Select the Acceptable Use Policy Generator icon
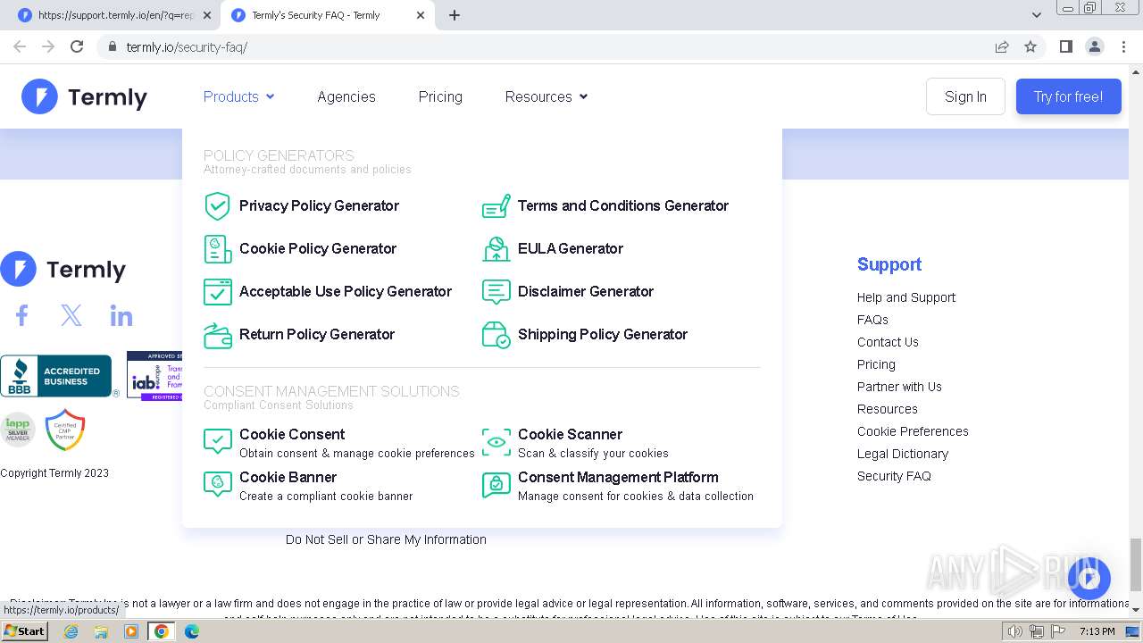Viewport: 1143px width, 643px height. pos(217,292)
